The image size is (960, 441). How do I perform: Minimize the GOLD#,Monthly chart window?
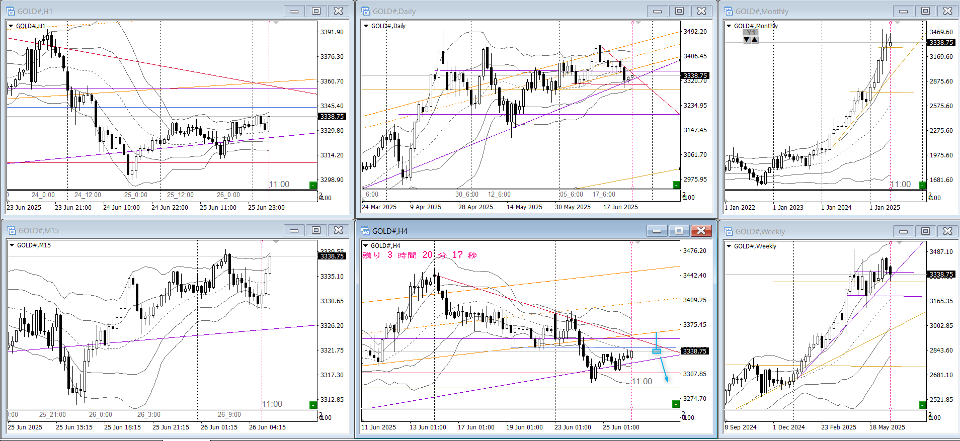point(904,11)
